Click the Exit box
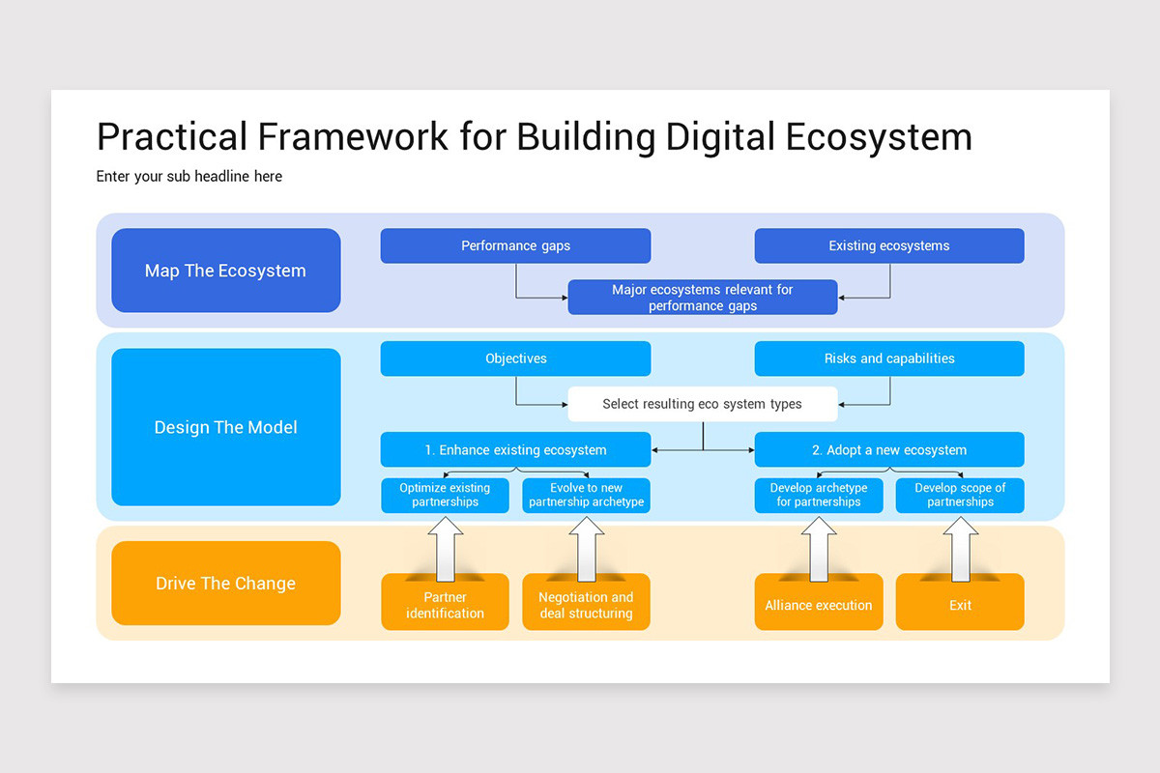This screenshot has width=1160, height=773. 959,605
